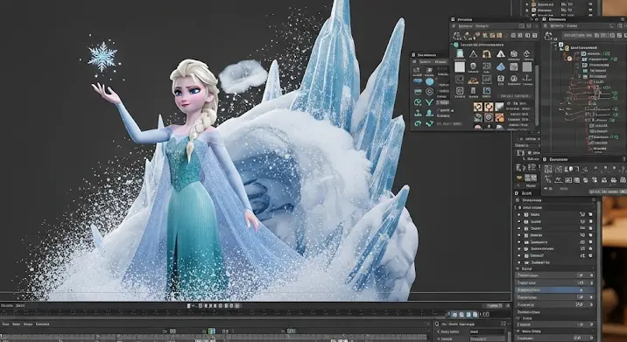Viewport: 627px width, 342px height.
Task: Choose the concentric circles icon
Action: [429, 92]
